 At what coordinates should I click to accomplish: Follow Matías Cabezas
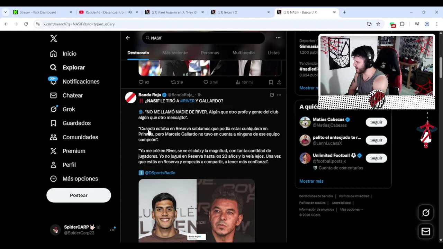(x=376, y=122)
